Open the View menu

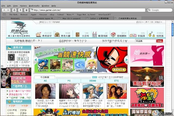click(15, 6)
